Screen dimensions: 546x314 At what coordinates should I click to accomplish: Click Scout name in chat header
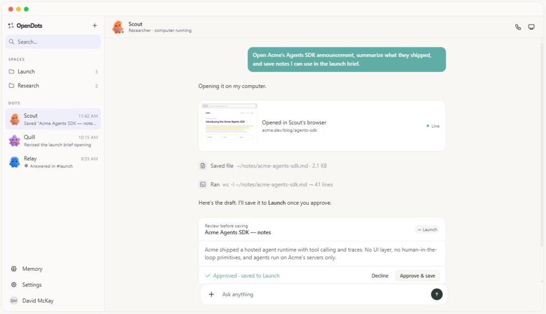point(135,24)
